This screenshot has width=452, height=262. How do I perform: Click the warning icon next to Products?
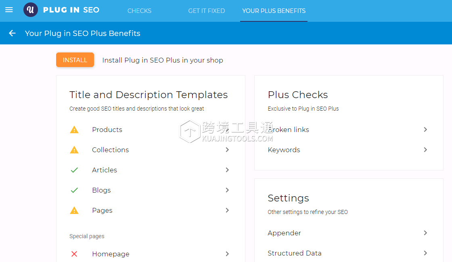tap(74, 130)
